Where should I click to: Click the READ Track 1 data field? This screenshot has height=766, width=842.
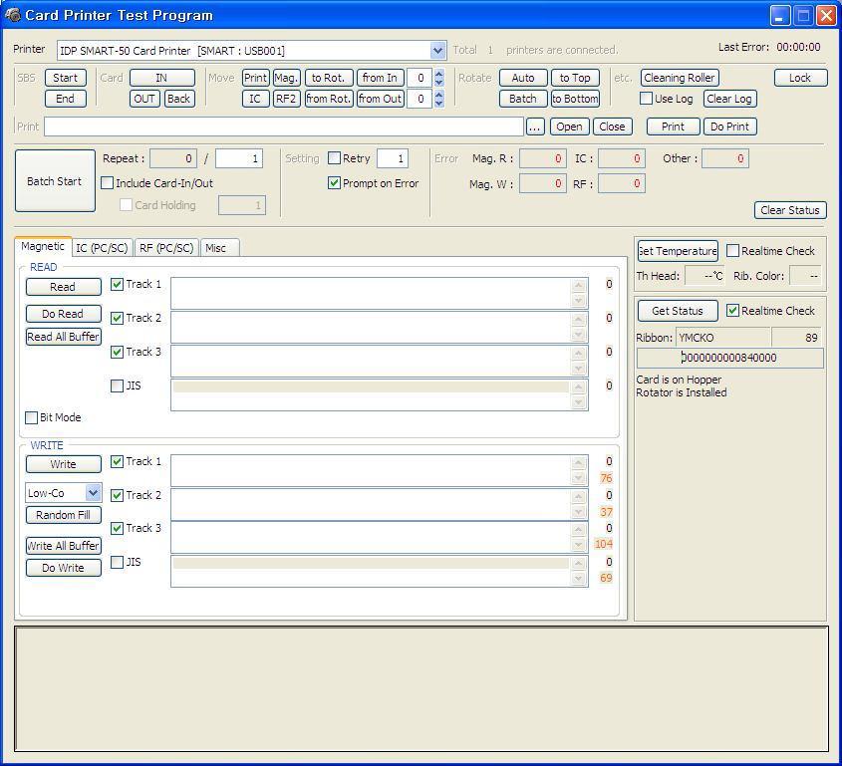pos(379,293)
